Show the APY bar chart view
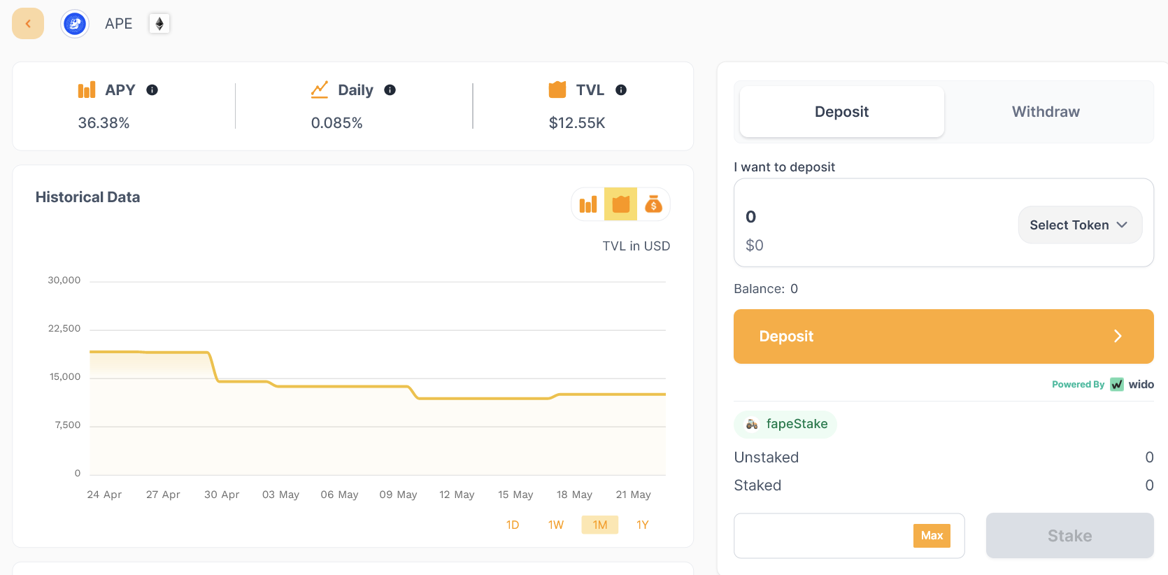 [588, 204]
